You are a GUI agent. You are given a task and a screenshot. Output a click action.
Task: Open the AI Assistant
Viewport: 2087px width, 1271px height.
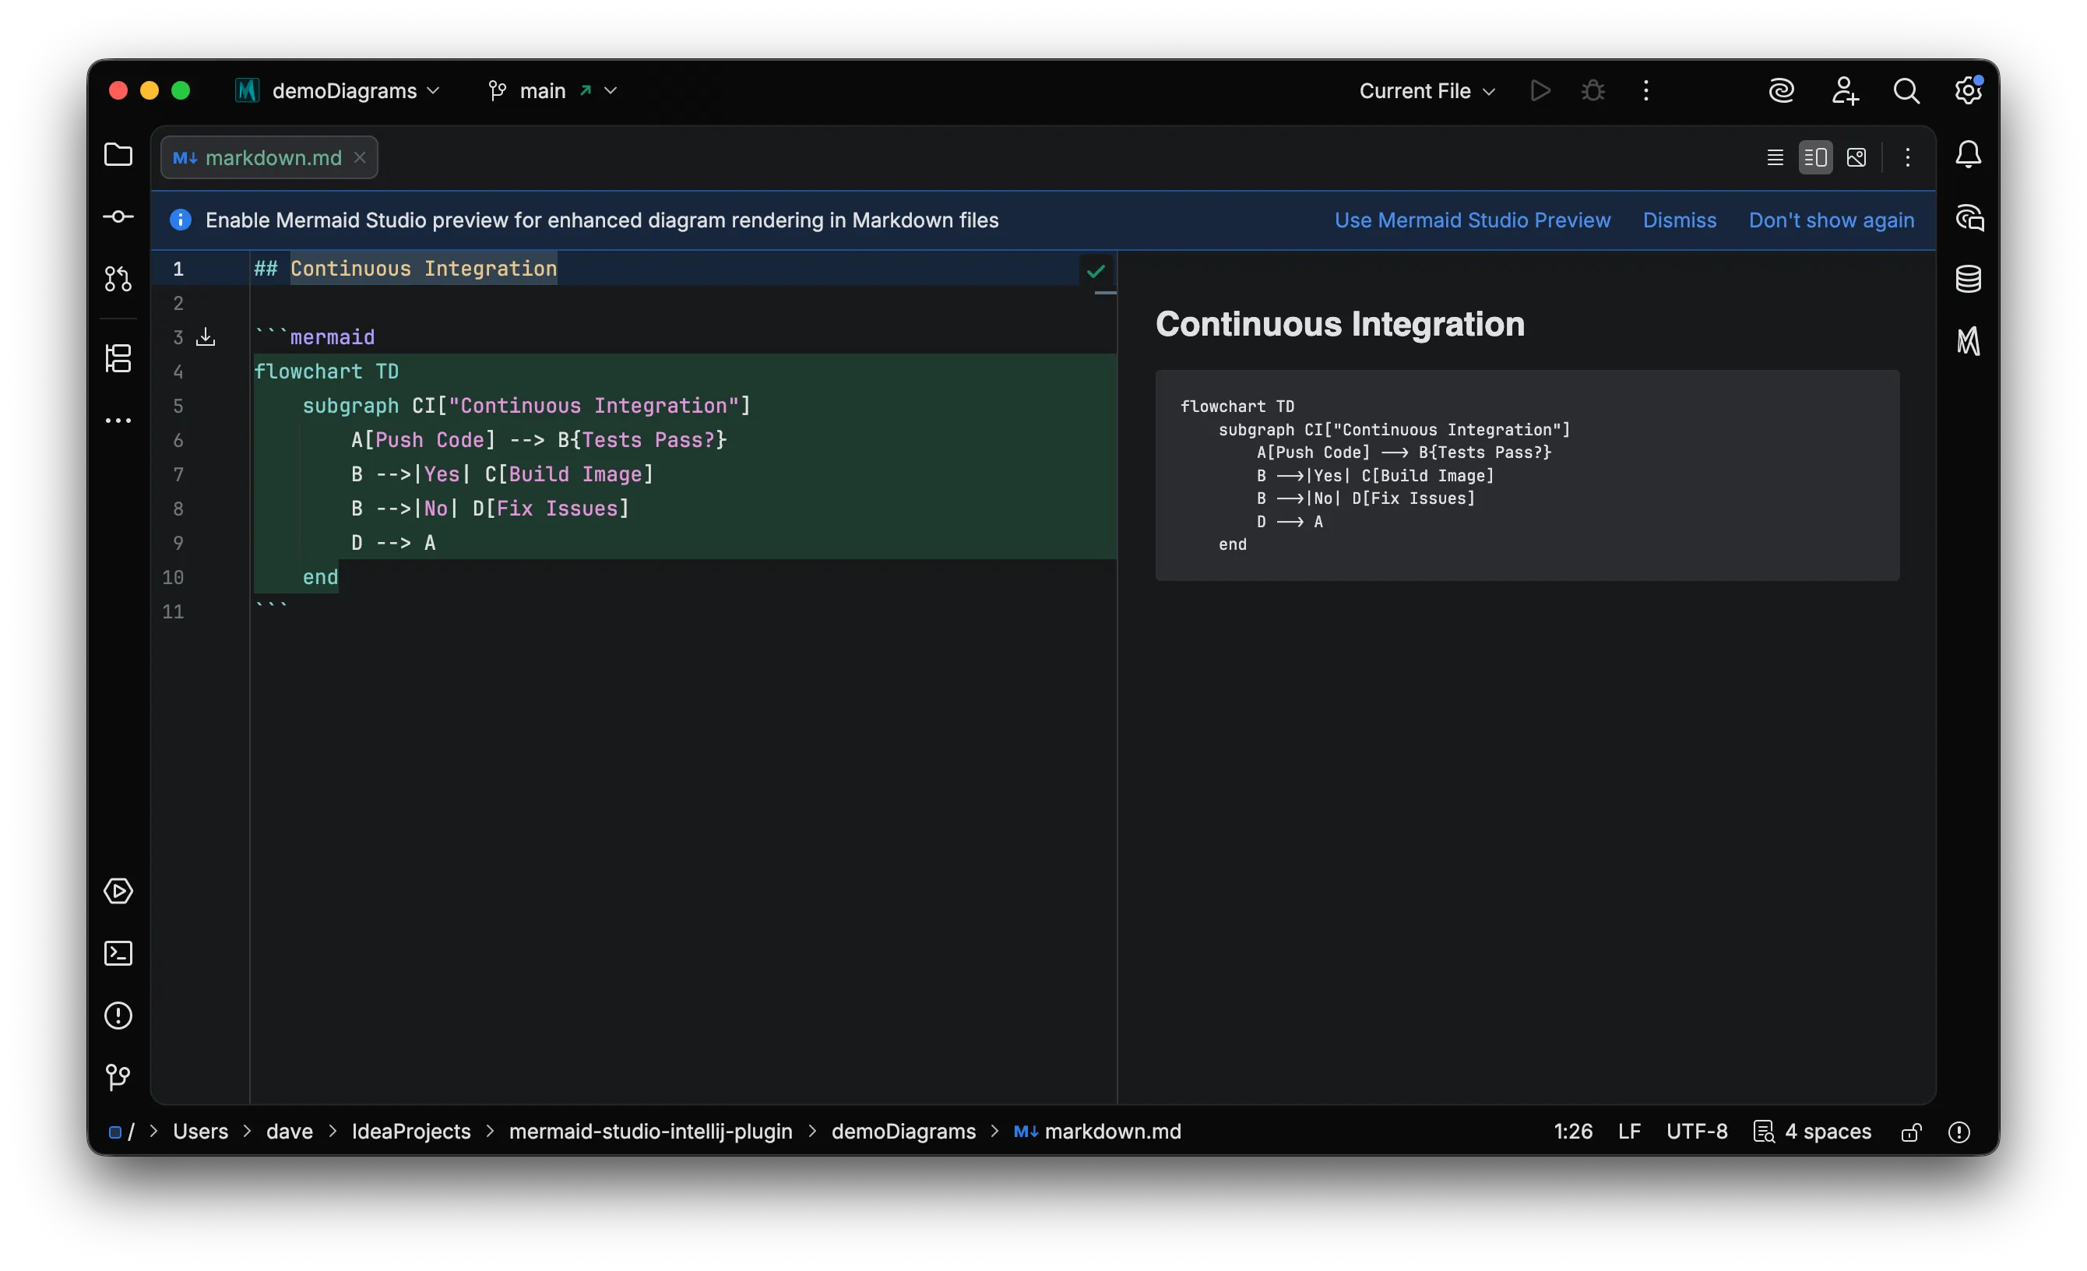point(1781,90)
